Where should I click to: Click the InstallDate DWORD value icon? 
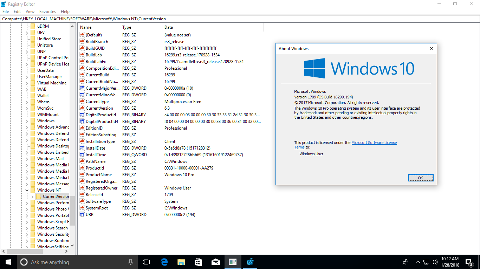(x=82, y=148)
